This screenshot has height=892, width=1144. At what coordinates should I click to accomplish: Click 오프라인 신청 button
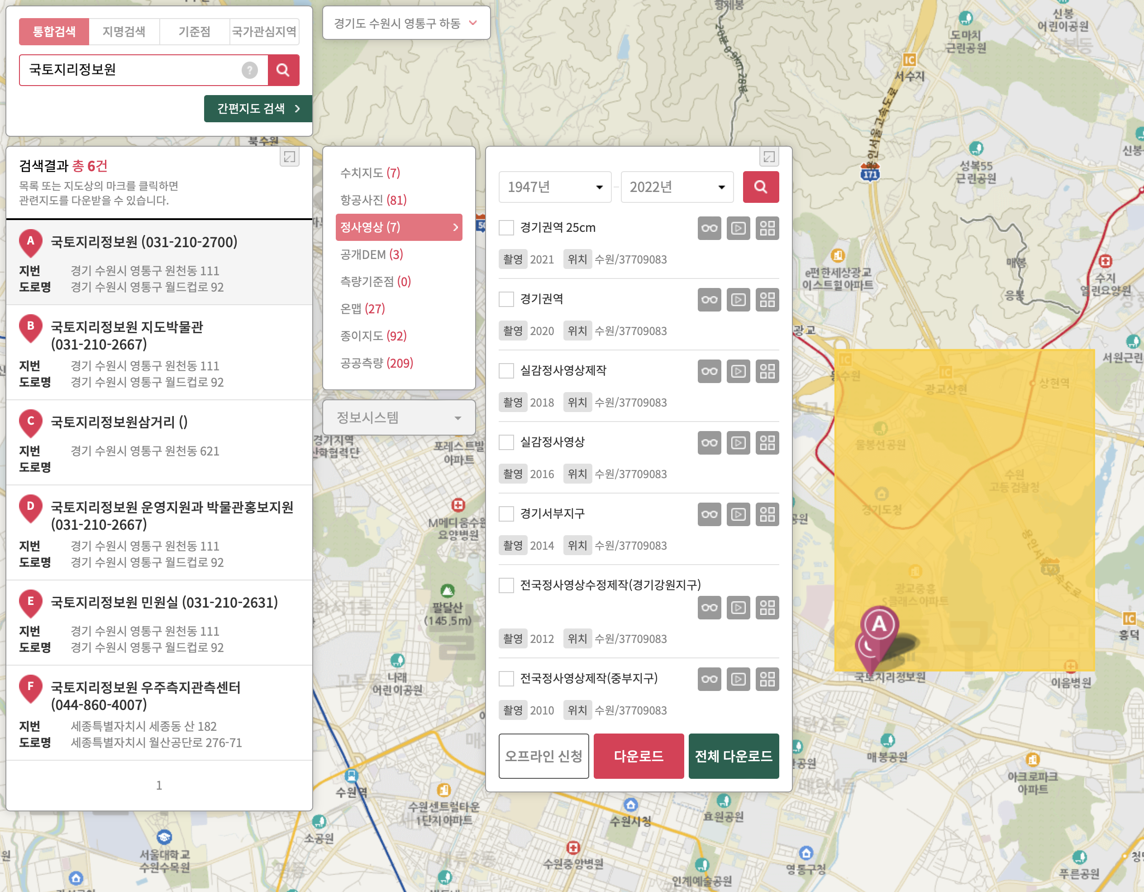[543, 756]
